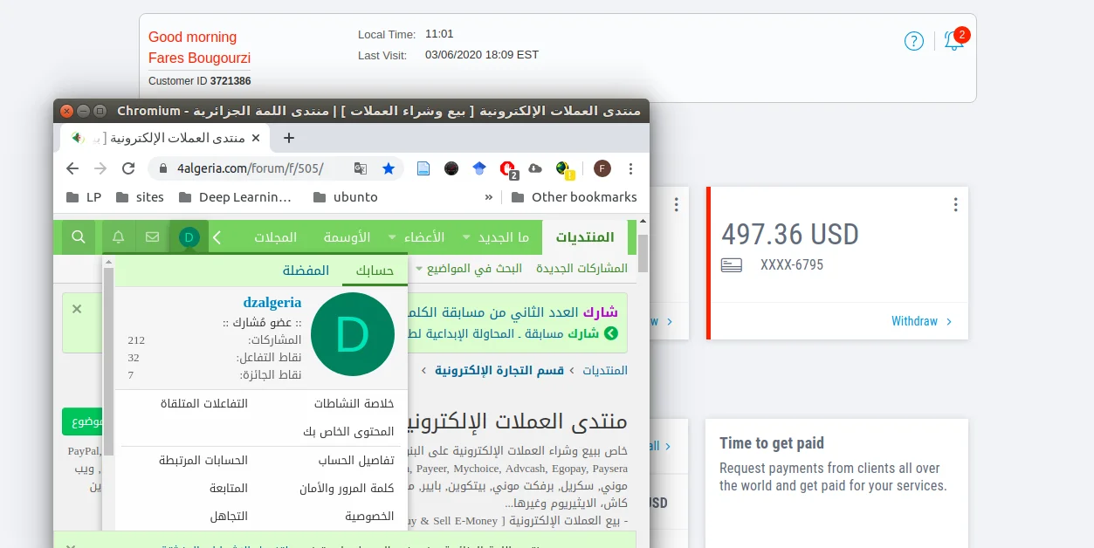
Task: Open the dzalgeria username link
Action: click(x=272, y=303)
